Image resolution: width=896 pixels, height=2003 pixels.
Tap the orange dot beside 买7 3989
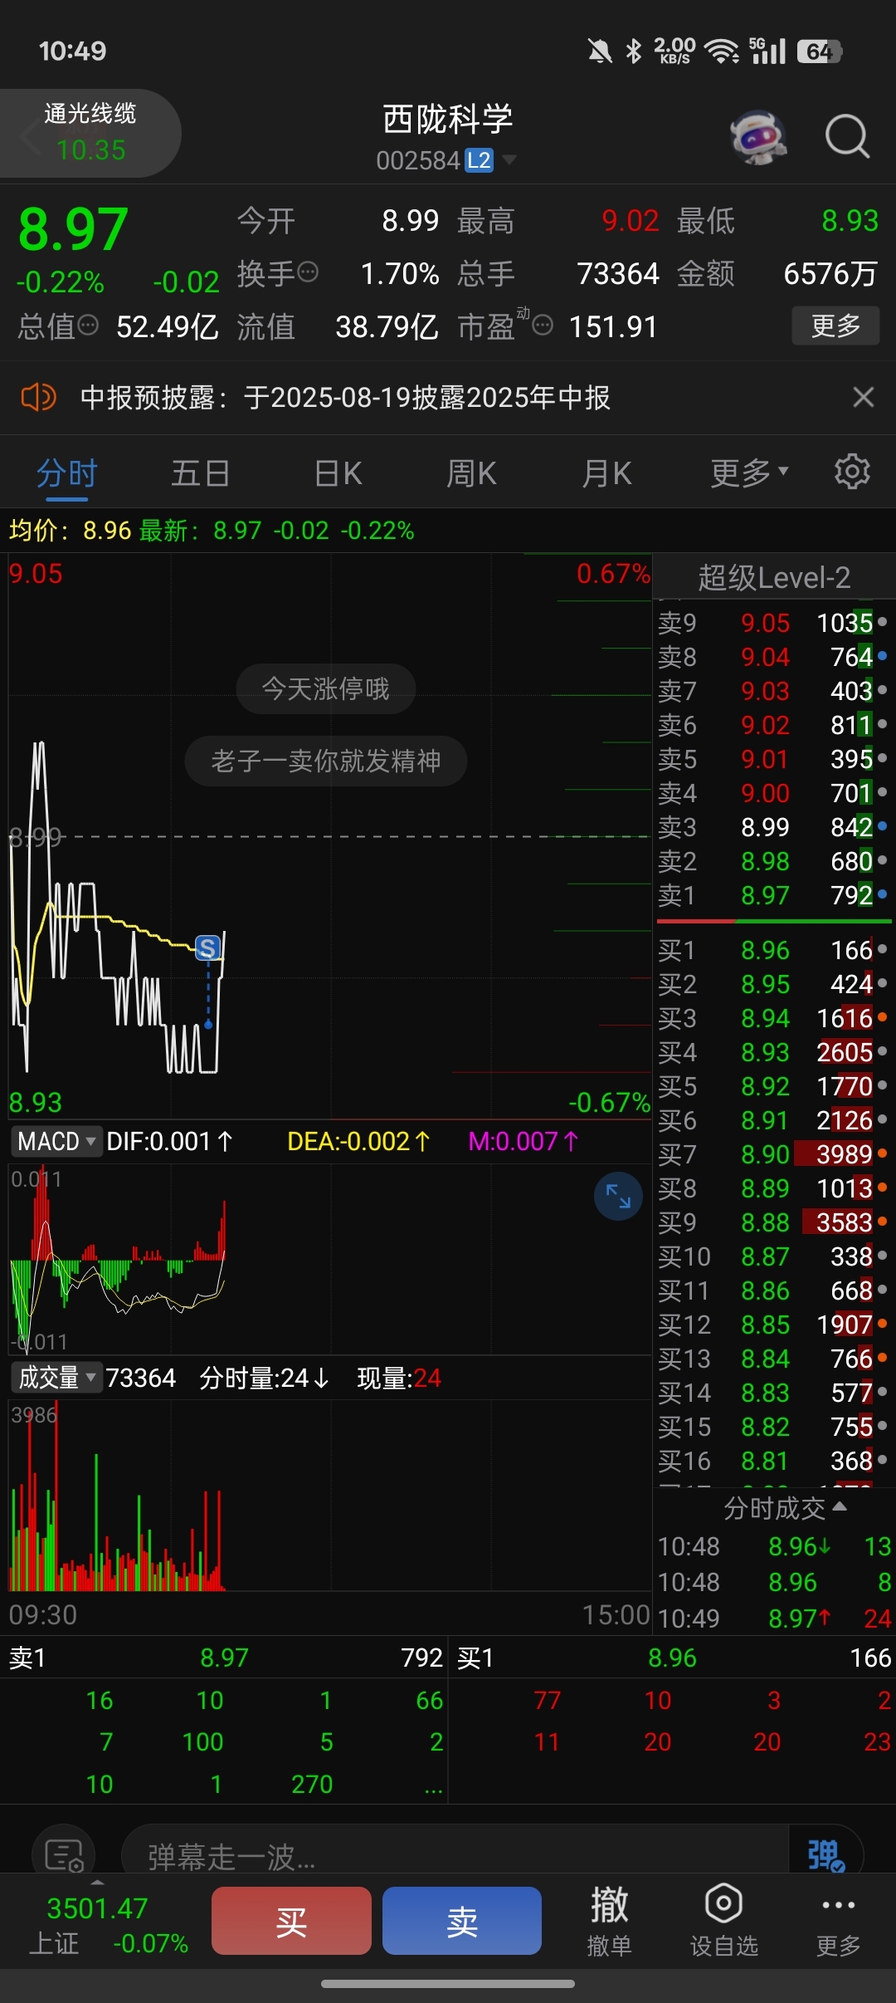pyautogui.click(x=882, y=1153)
